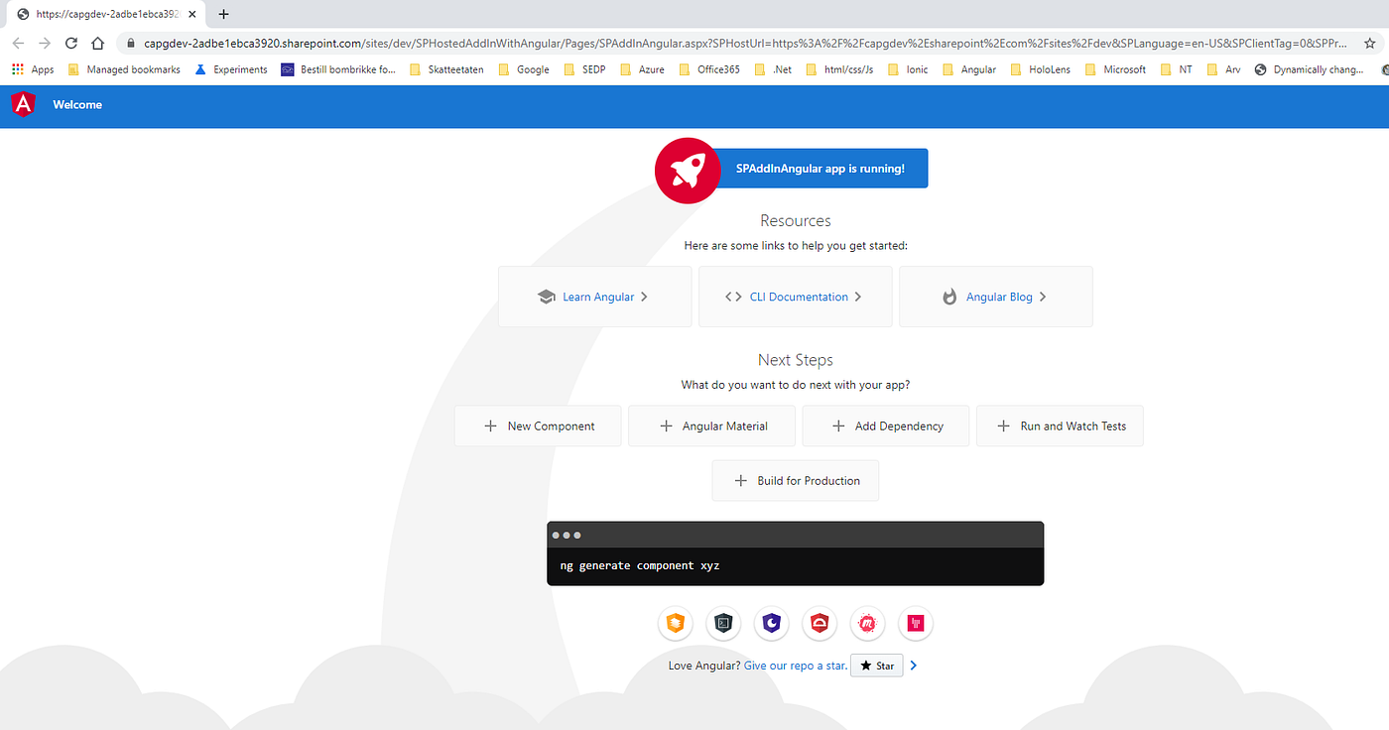Open the Angular bookmarks folder
The width and height of the screenshot is (1389, 730).
click(968, 69)
